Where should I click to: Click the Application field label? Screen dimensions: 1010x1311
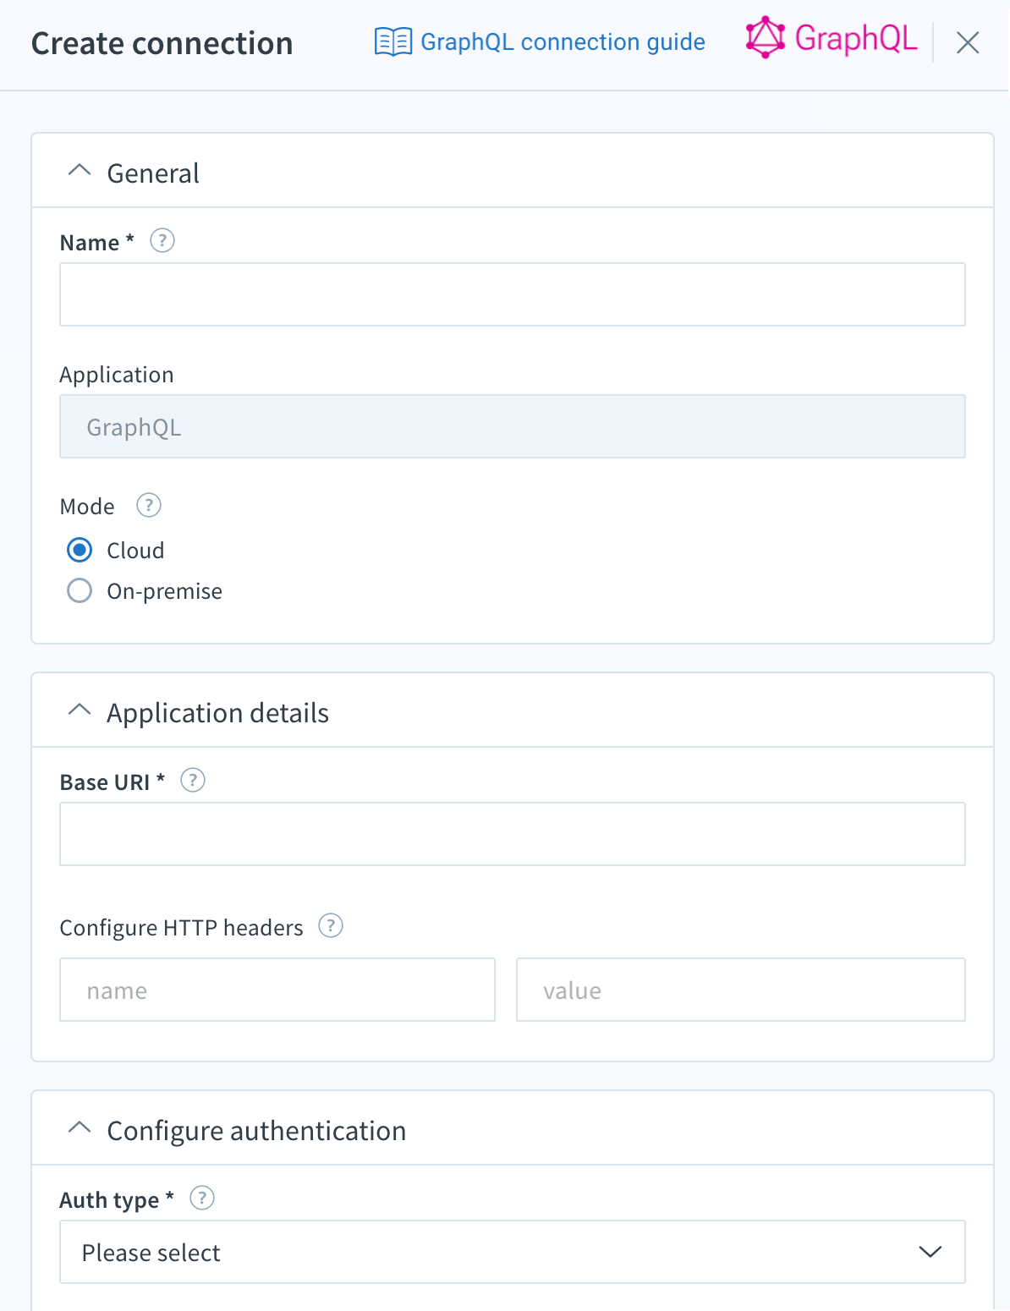pyautogui.click(x=117, y=375)
